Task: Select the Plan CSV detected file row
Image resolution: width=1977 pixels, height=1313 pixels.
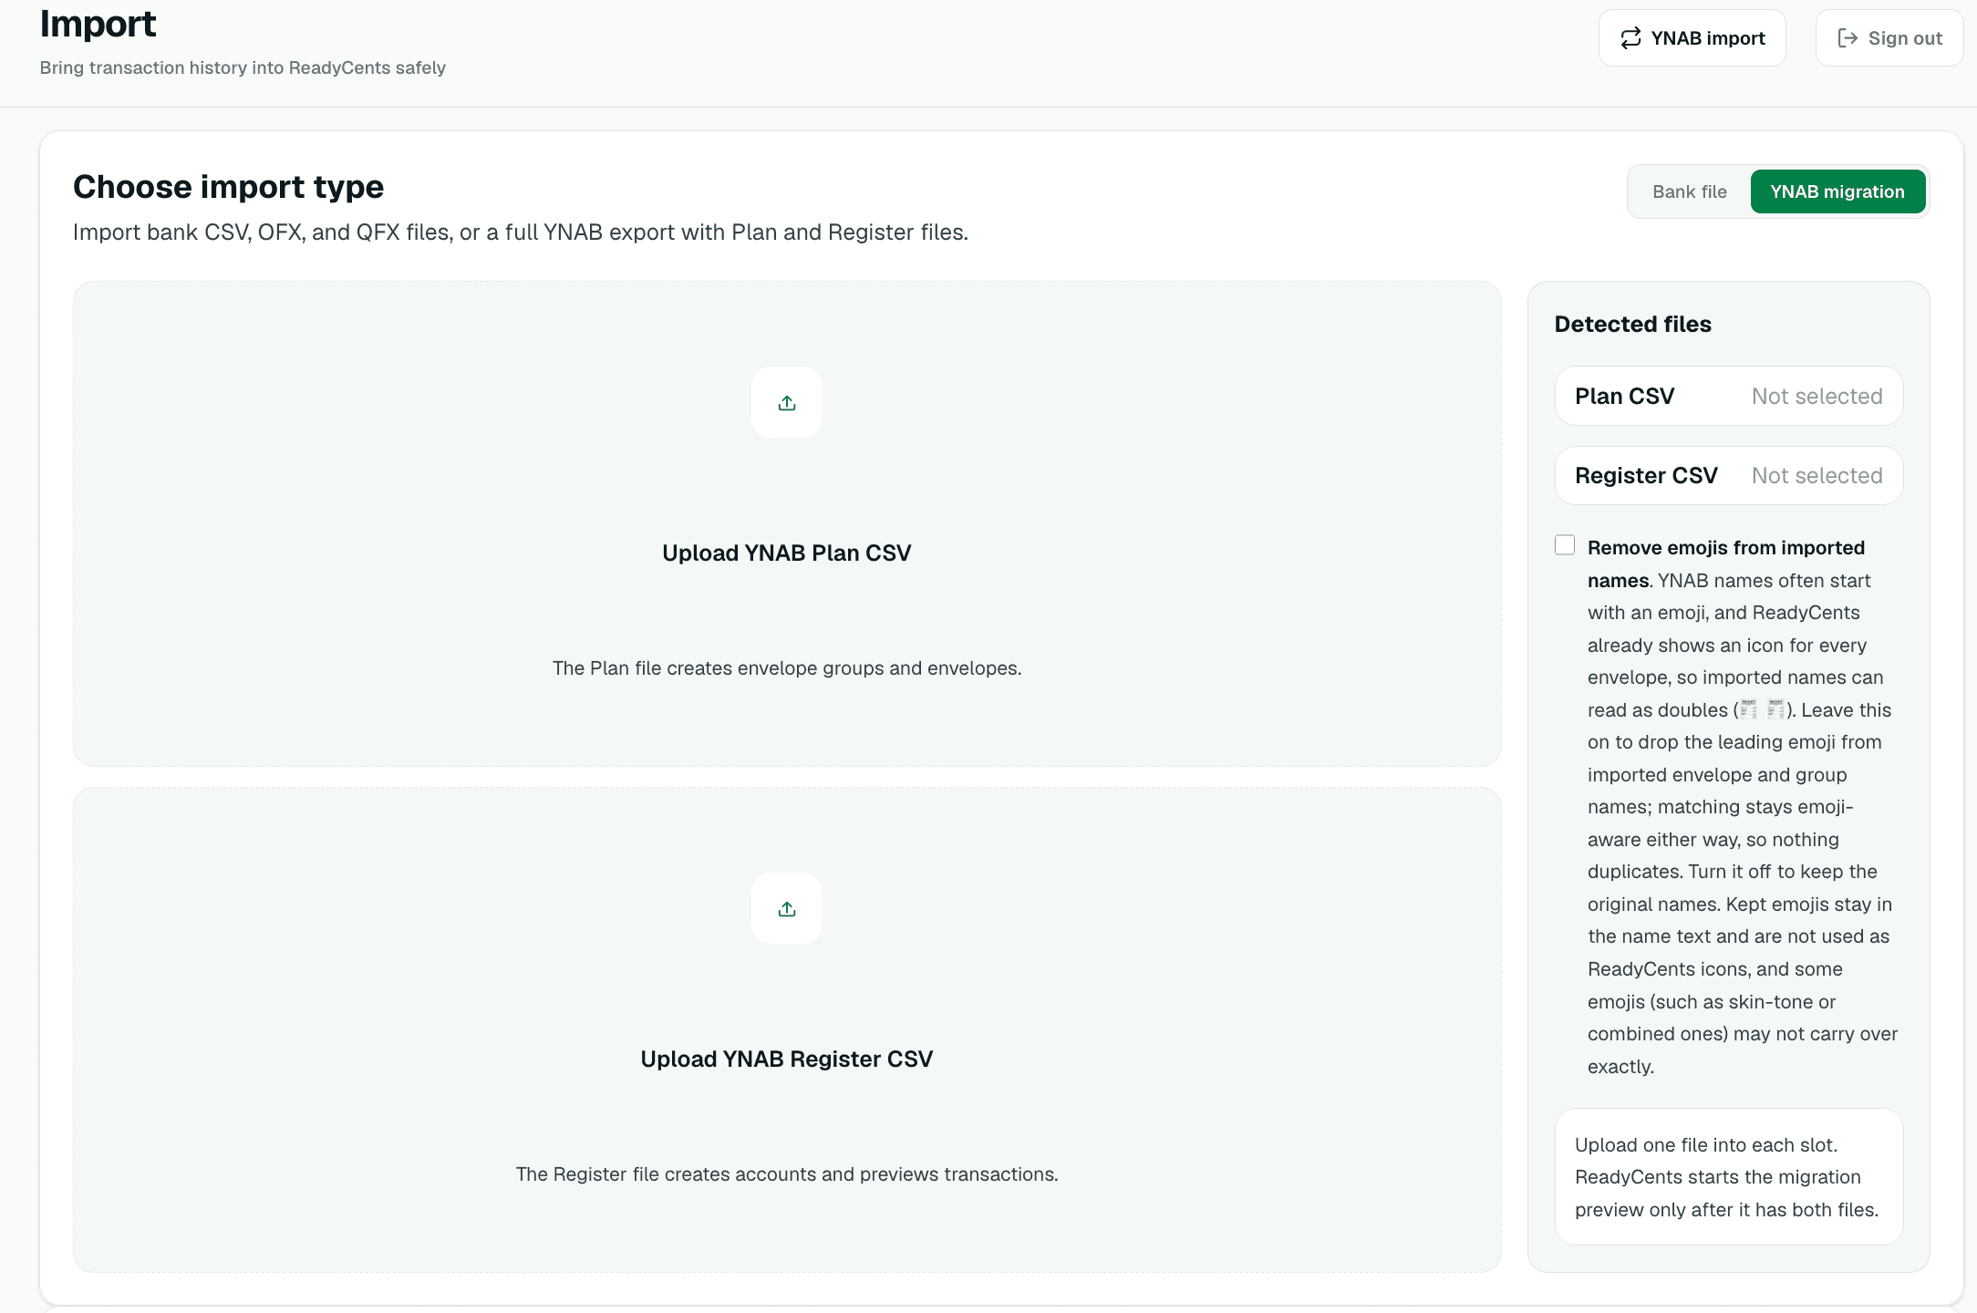Action: point(1728,396)
